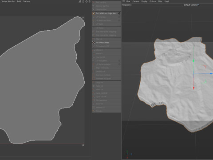Open options gear for UV Relaxation command
This screenshot has width=213, height=160.
119,61
